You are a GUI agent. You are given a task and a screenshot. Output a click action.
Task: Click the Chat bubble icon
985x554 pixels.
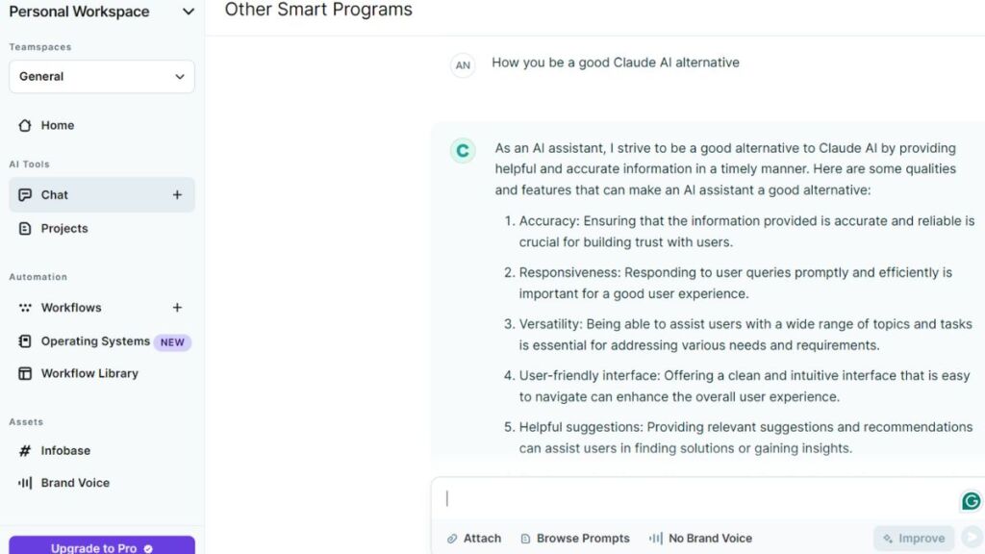pyautogui.click(x=25, y=195)
